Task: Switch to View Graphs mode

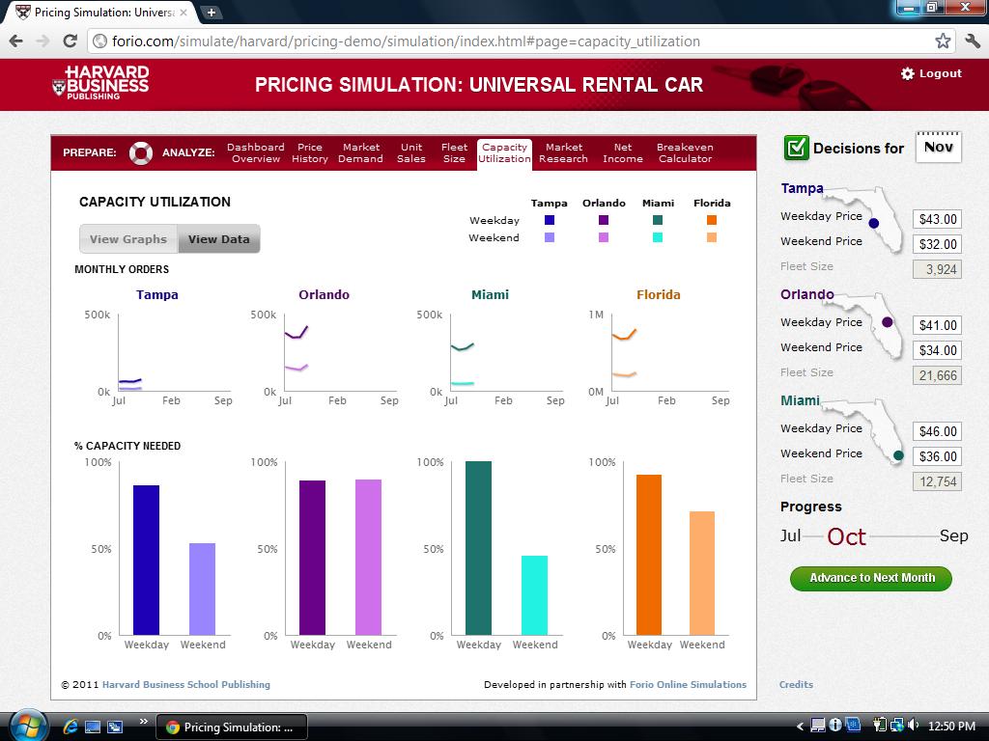Action: (x=128, y=239)
